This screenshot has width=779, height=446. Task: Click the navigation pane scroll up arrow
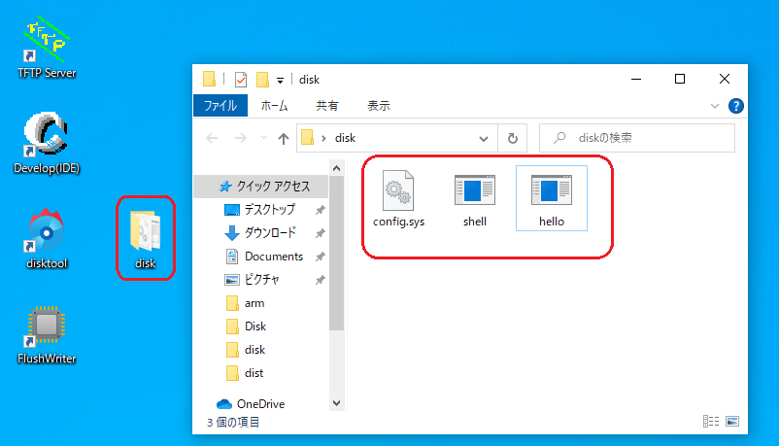(336, 168)
